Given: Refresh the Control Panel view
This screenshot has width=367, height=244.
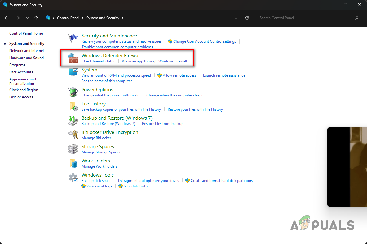Looking at the screenshot, I should click(x=247, y=18).
